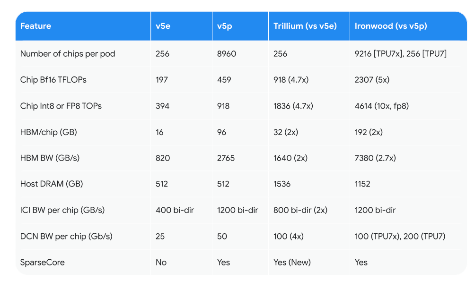Click the Chip Bf16 TFLOPs row label

click(53, 80)
